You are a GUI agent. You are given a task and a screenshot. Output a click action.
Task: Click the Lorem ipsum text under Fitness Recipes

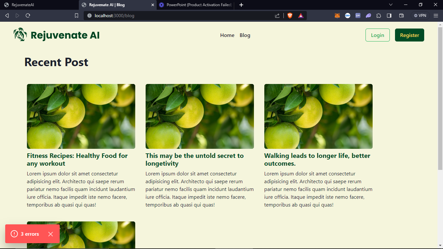coord(81,189)
